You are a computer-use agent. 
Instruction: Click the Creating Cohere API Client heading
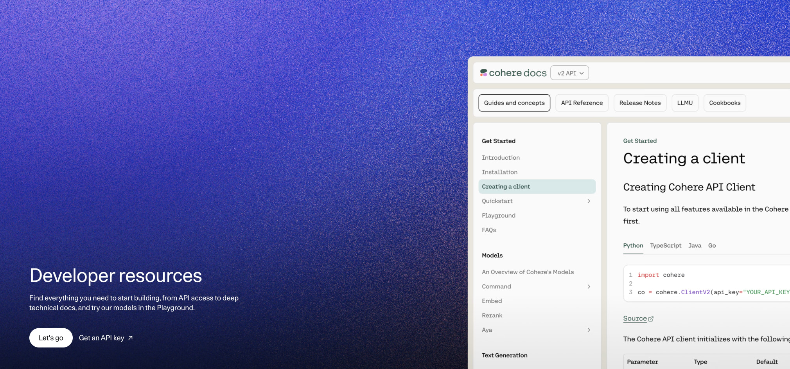coord(689,187)
